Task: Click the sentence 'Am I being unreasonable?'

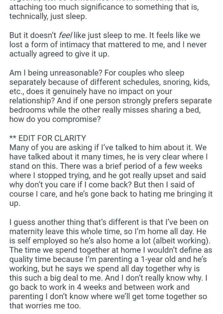Action: tap(56, 73)
